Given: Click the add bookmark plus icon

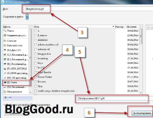Looking at the screenshot, I should (6, 97).
